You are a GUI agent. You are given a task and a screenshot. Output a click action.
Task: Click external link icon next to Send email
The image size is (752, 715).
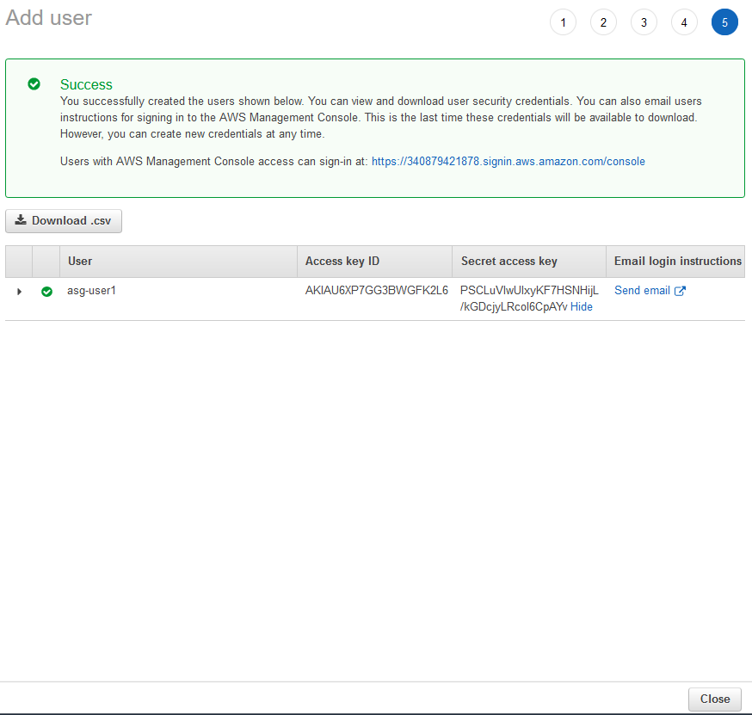680,291
